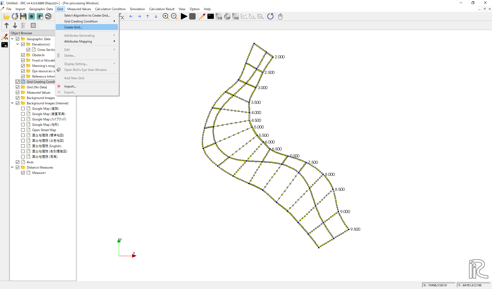The image size is (492, 289).
Task: Click the Zoom Out magnifier icon
Action: coord(174,17)
